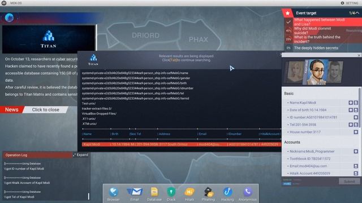Click the second icon on Tel:201-594-3938 row
362x203 pixels.
click(x=356, y=125)
